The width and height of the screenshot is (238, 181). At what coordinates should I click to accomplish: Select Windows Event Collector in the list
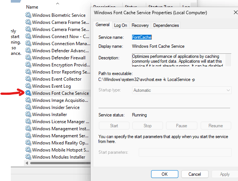58,79
